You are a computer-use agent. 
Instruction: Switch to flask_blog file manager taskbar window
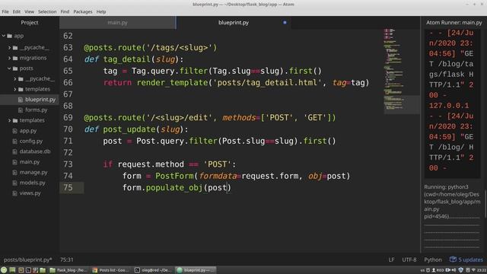(68, 270)
